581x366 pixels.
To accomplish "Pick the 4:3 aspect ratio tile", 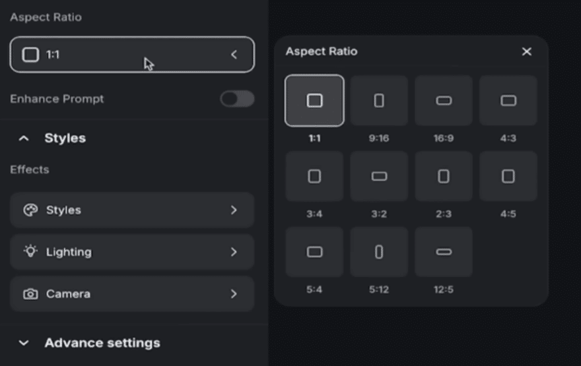I will coord(508,101).
